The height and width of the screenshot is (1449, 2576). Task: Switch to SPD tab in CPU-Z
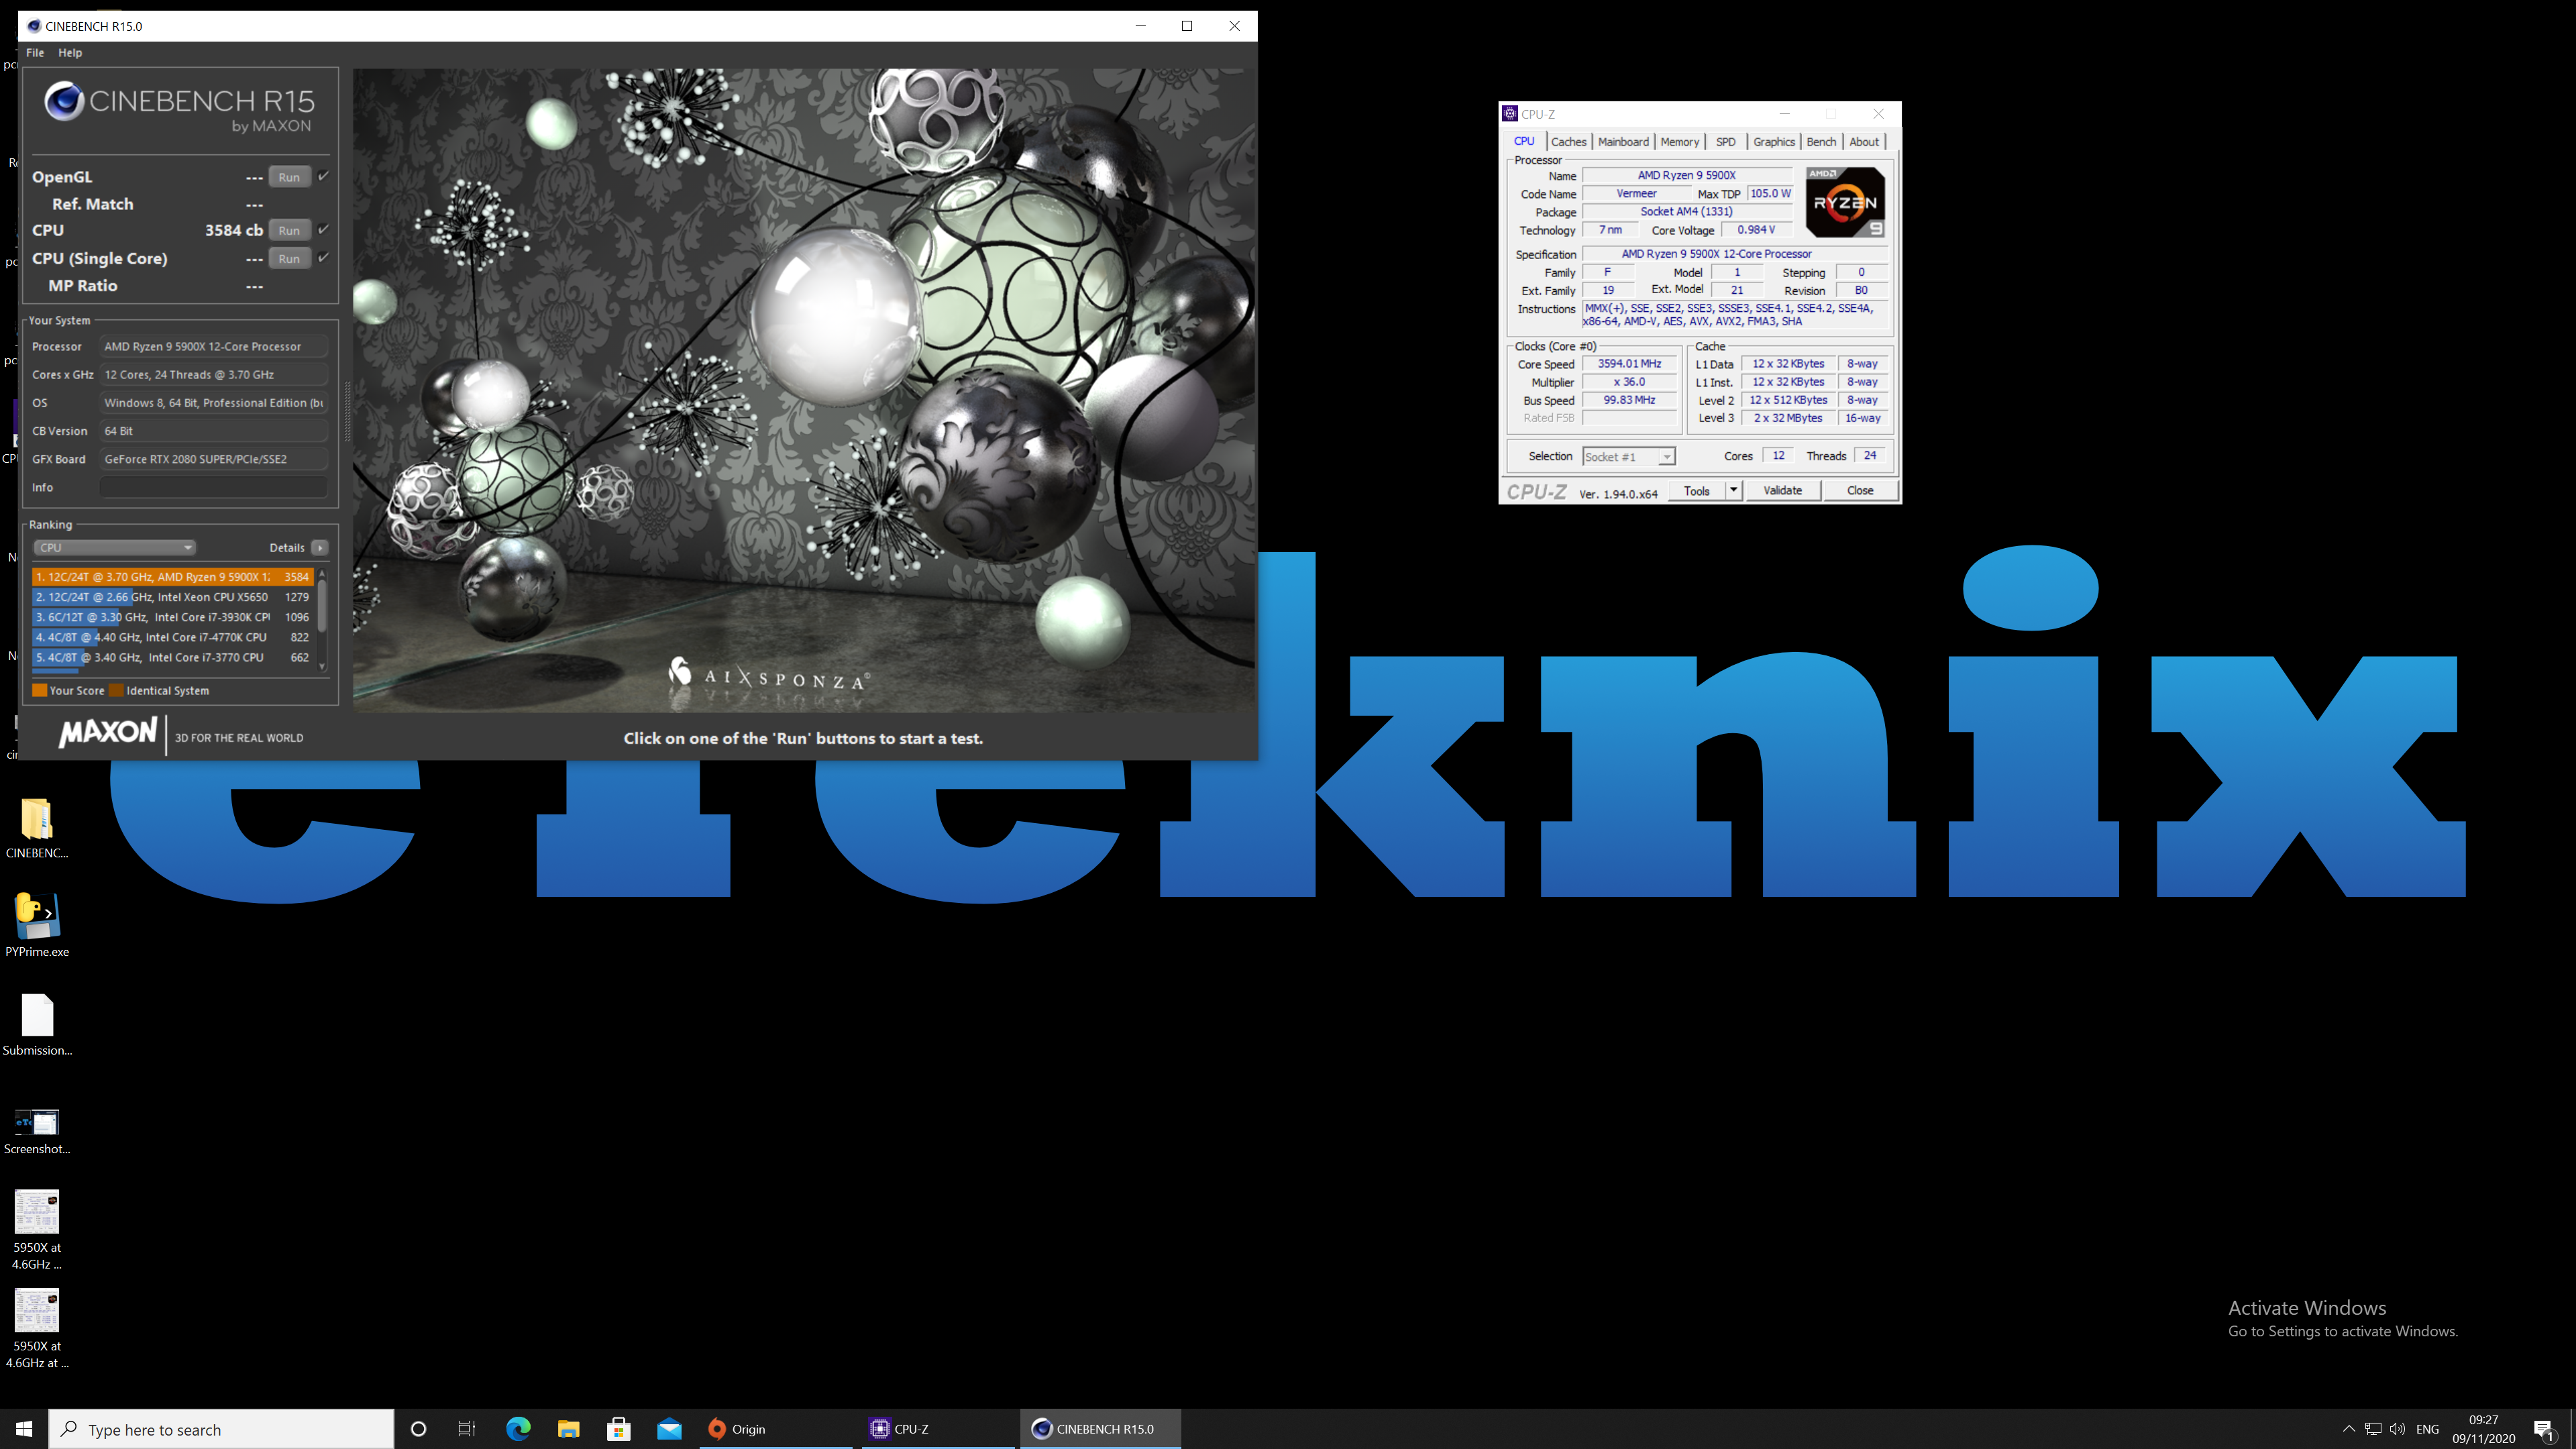(x=1726, y=142)
